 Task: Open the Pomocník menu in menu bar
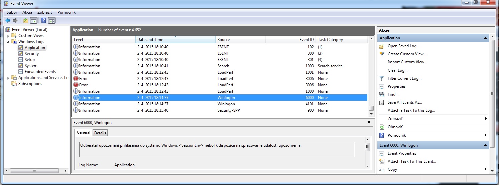67,12
